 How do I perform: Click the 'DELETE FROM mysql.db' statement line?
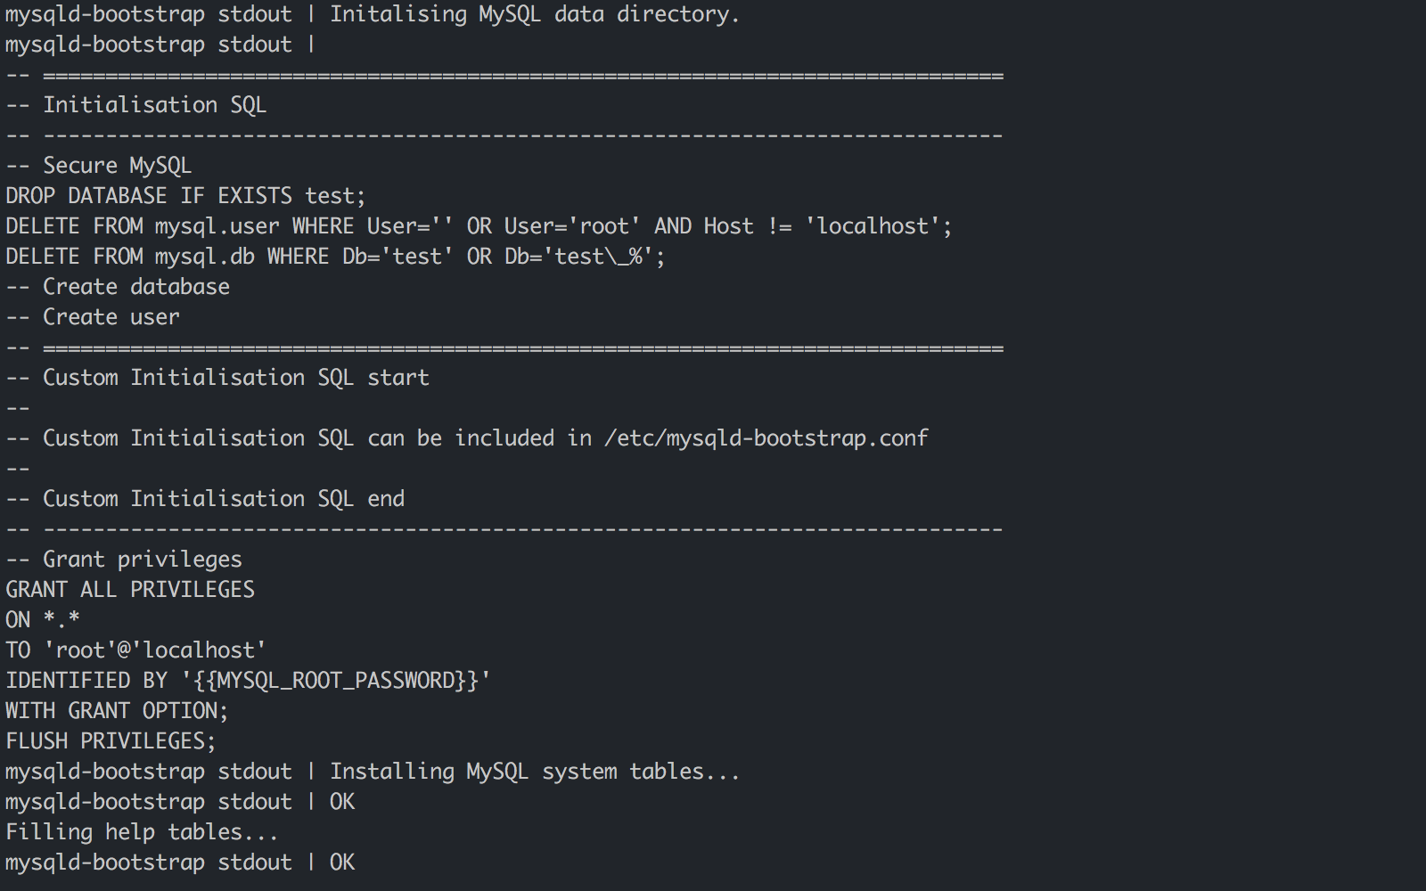335,257
